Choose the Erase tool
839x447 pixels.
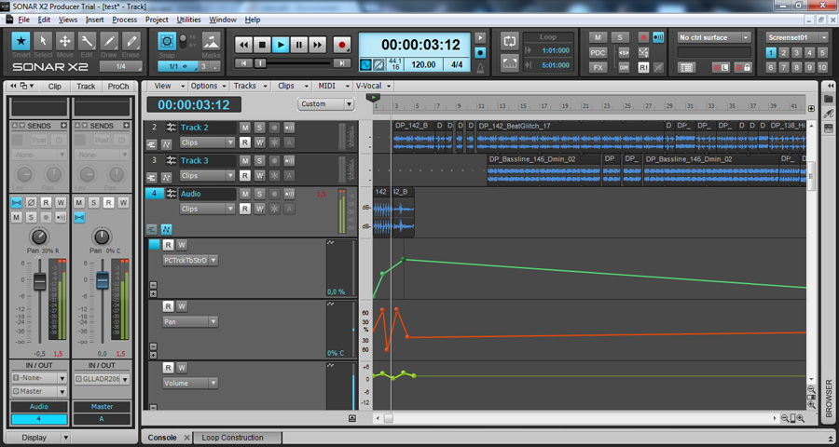click(x=131, y=43)
